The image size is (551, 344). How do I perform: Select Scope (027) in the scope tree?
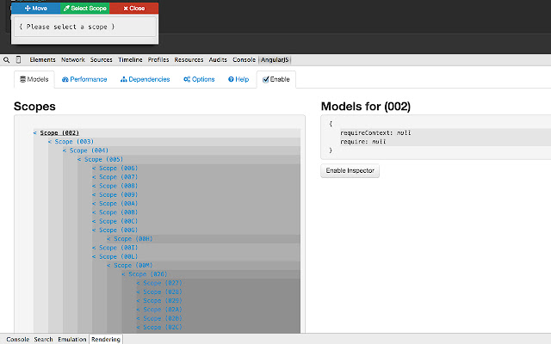pyautogui.click(x=163, y=283)
